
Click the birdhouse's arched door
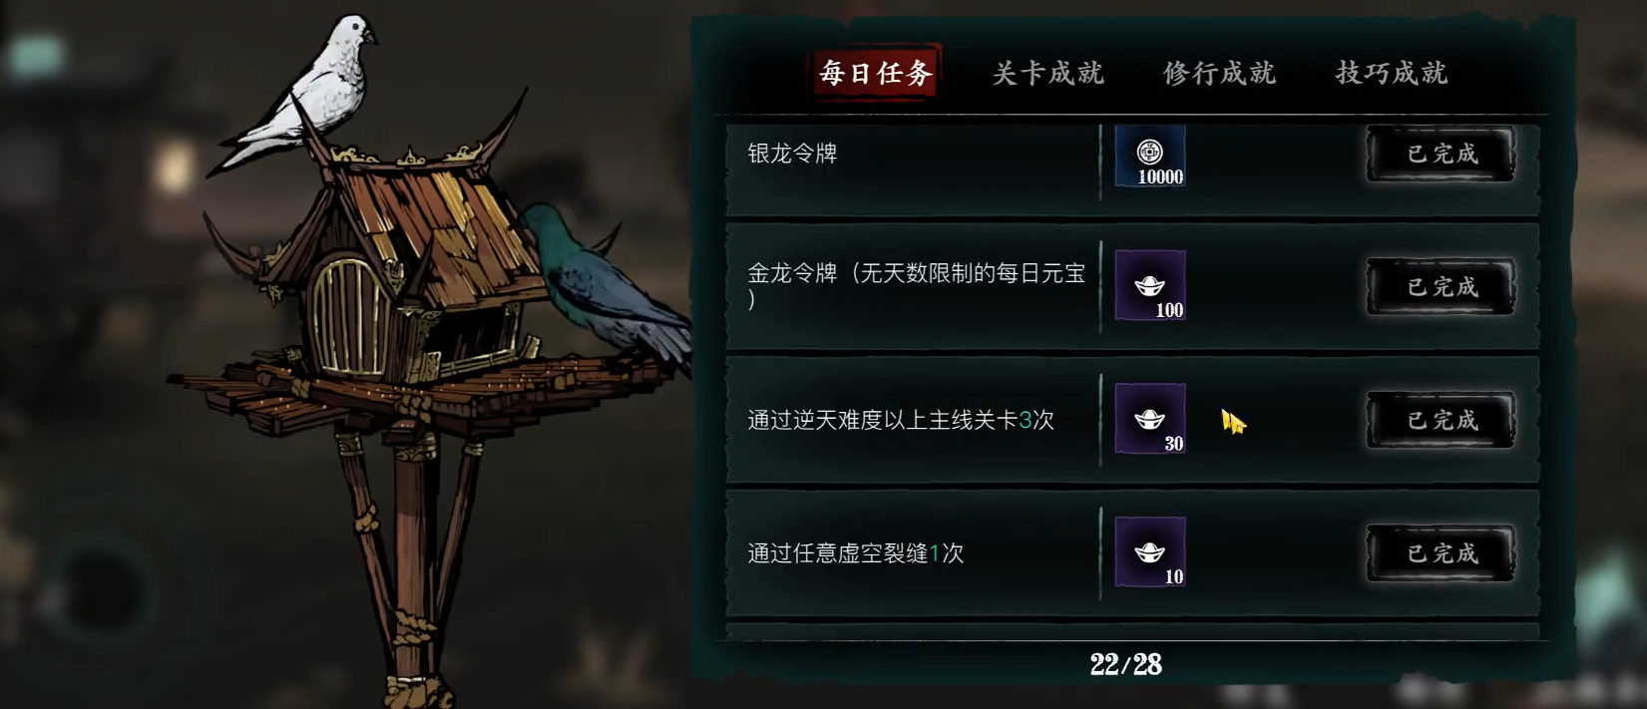click(x=348, y=315)
